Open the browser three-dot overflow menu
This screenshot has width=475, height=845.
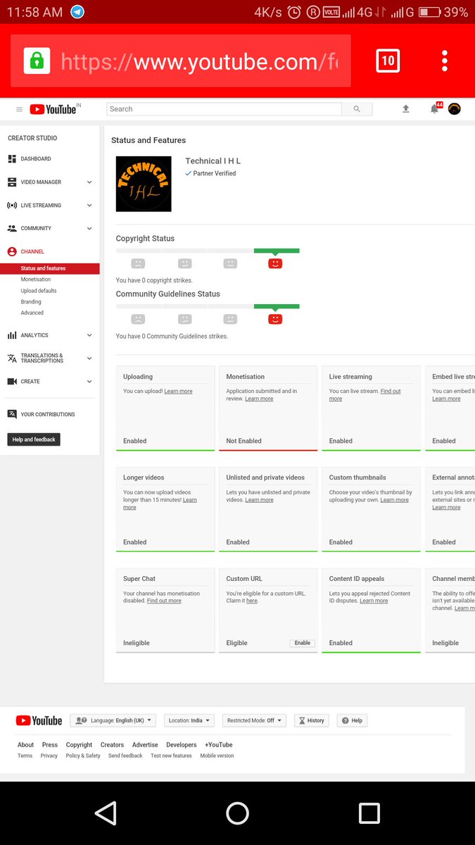pyautogui.click(x=445, y=61)
